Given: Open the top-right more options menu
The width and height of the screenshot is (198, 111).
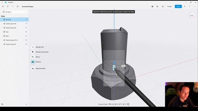Looking at the screenshot, I should pos(195,6).
